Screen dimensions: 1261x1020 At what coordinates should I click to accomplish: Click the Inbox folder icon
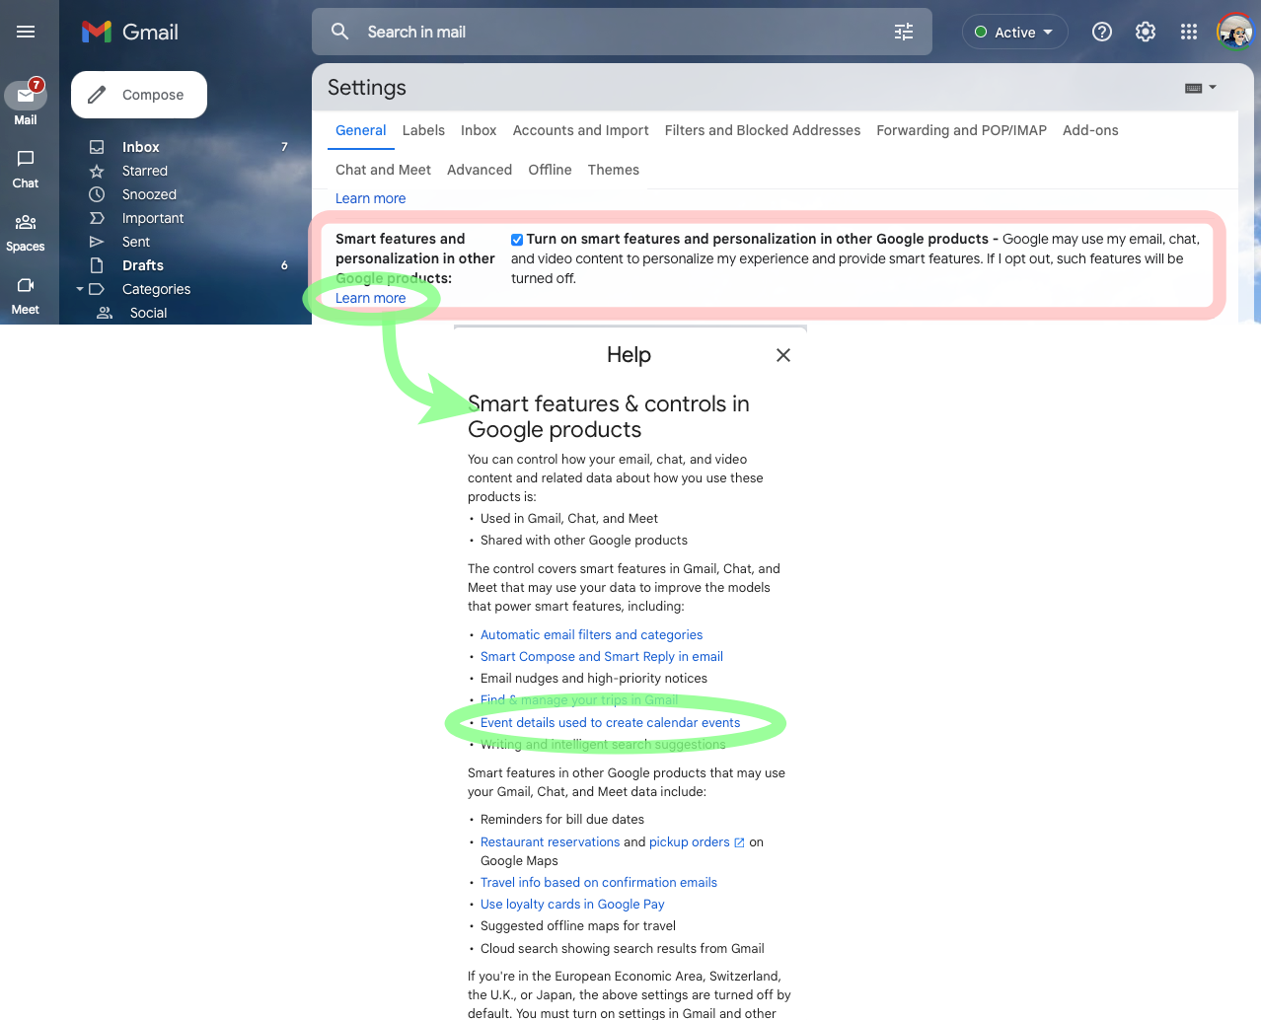point(97,147)
